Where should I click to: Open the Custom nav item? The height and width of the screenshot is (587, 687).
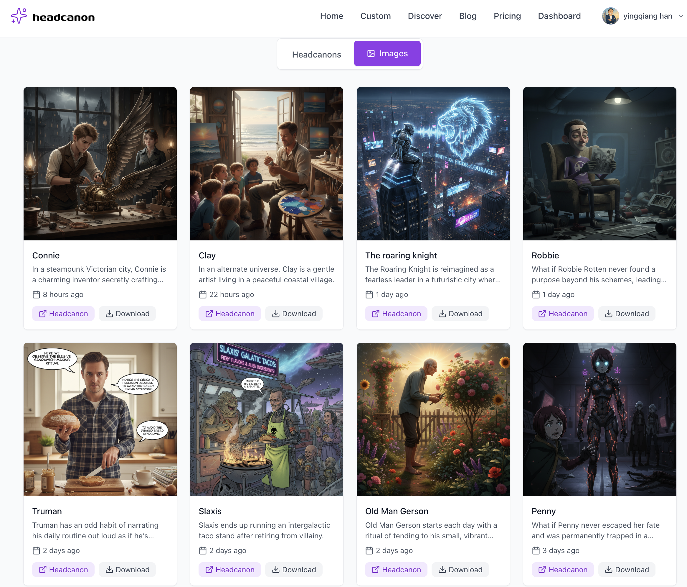(375, 16)
